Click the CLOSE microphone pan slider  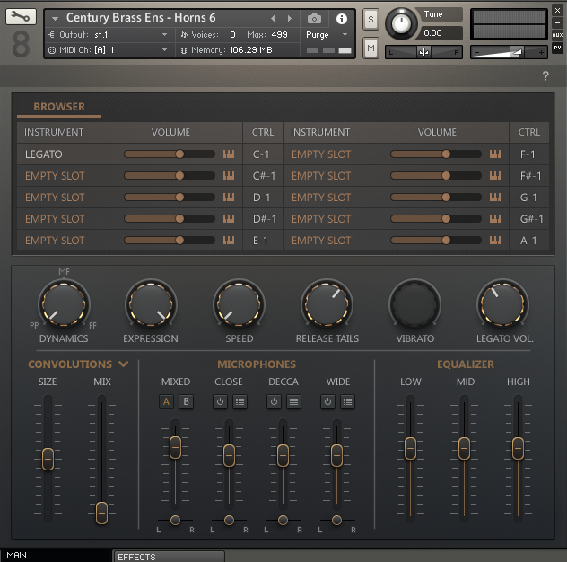point(229,520)
